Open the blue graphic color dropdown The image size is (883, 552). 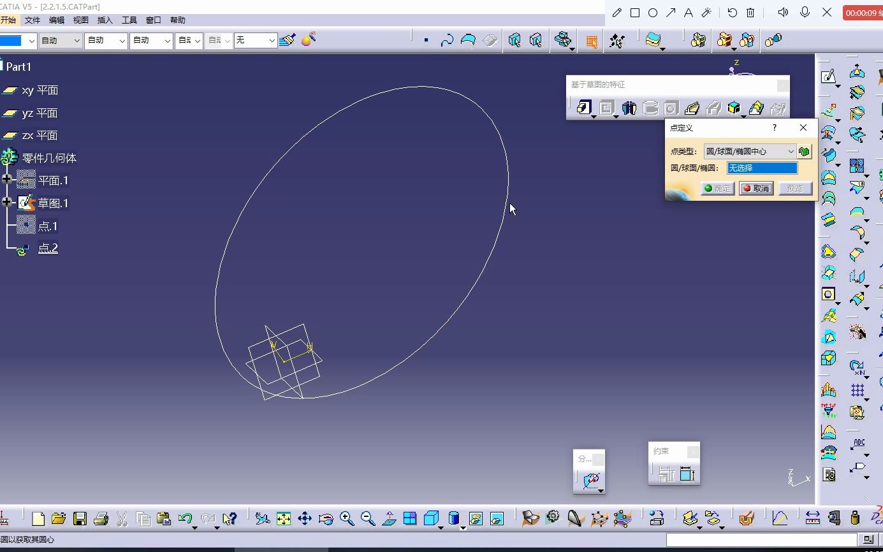click(18, 41)
